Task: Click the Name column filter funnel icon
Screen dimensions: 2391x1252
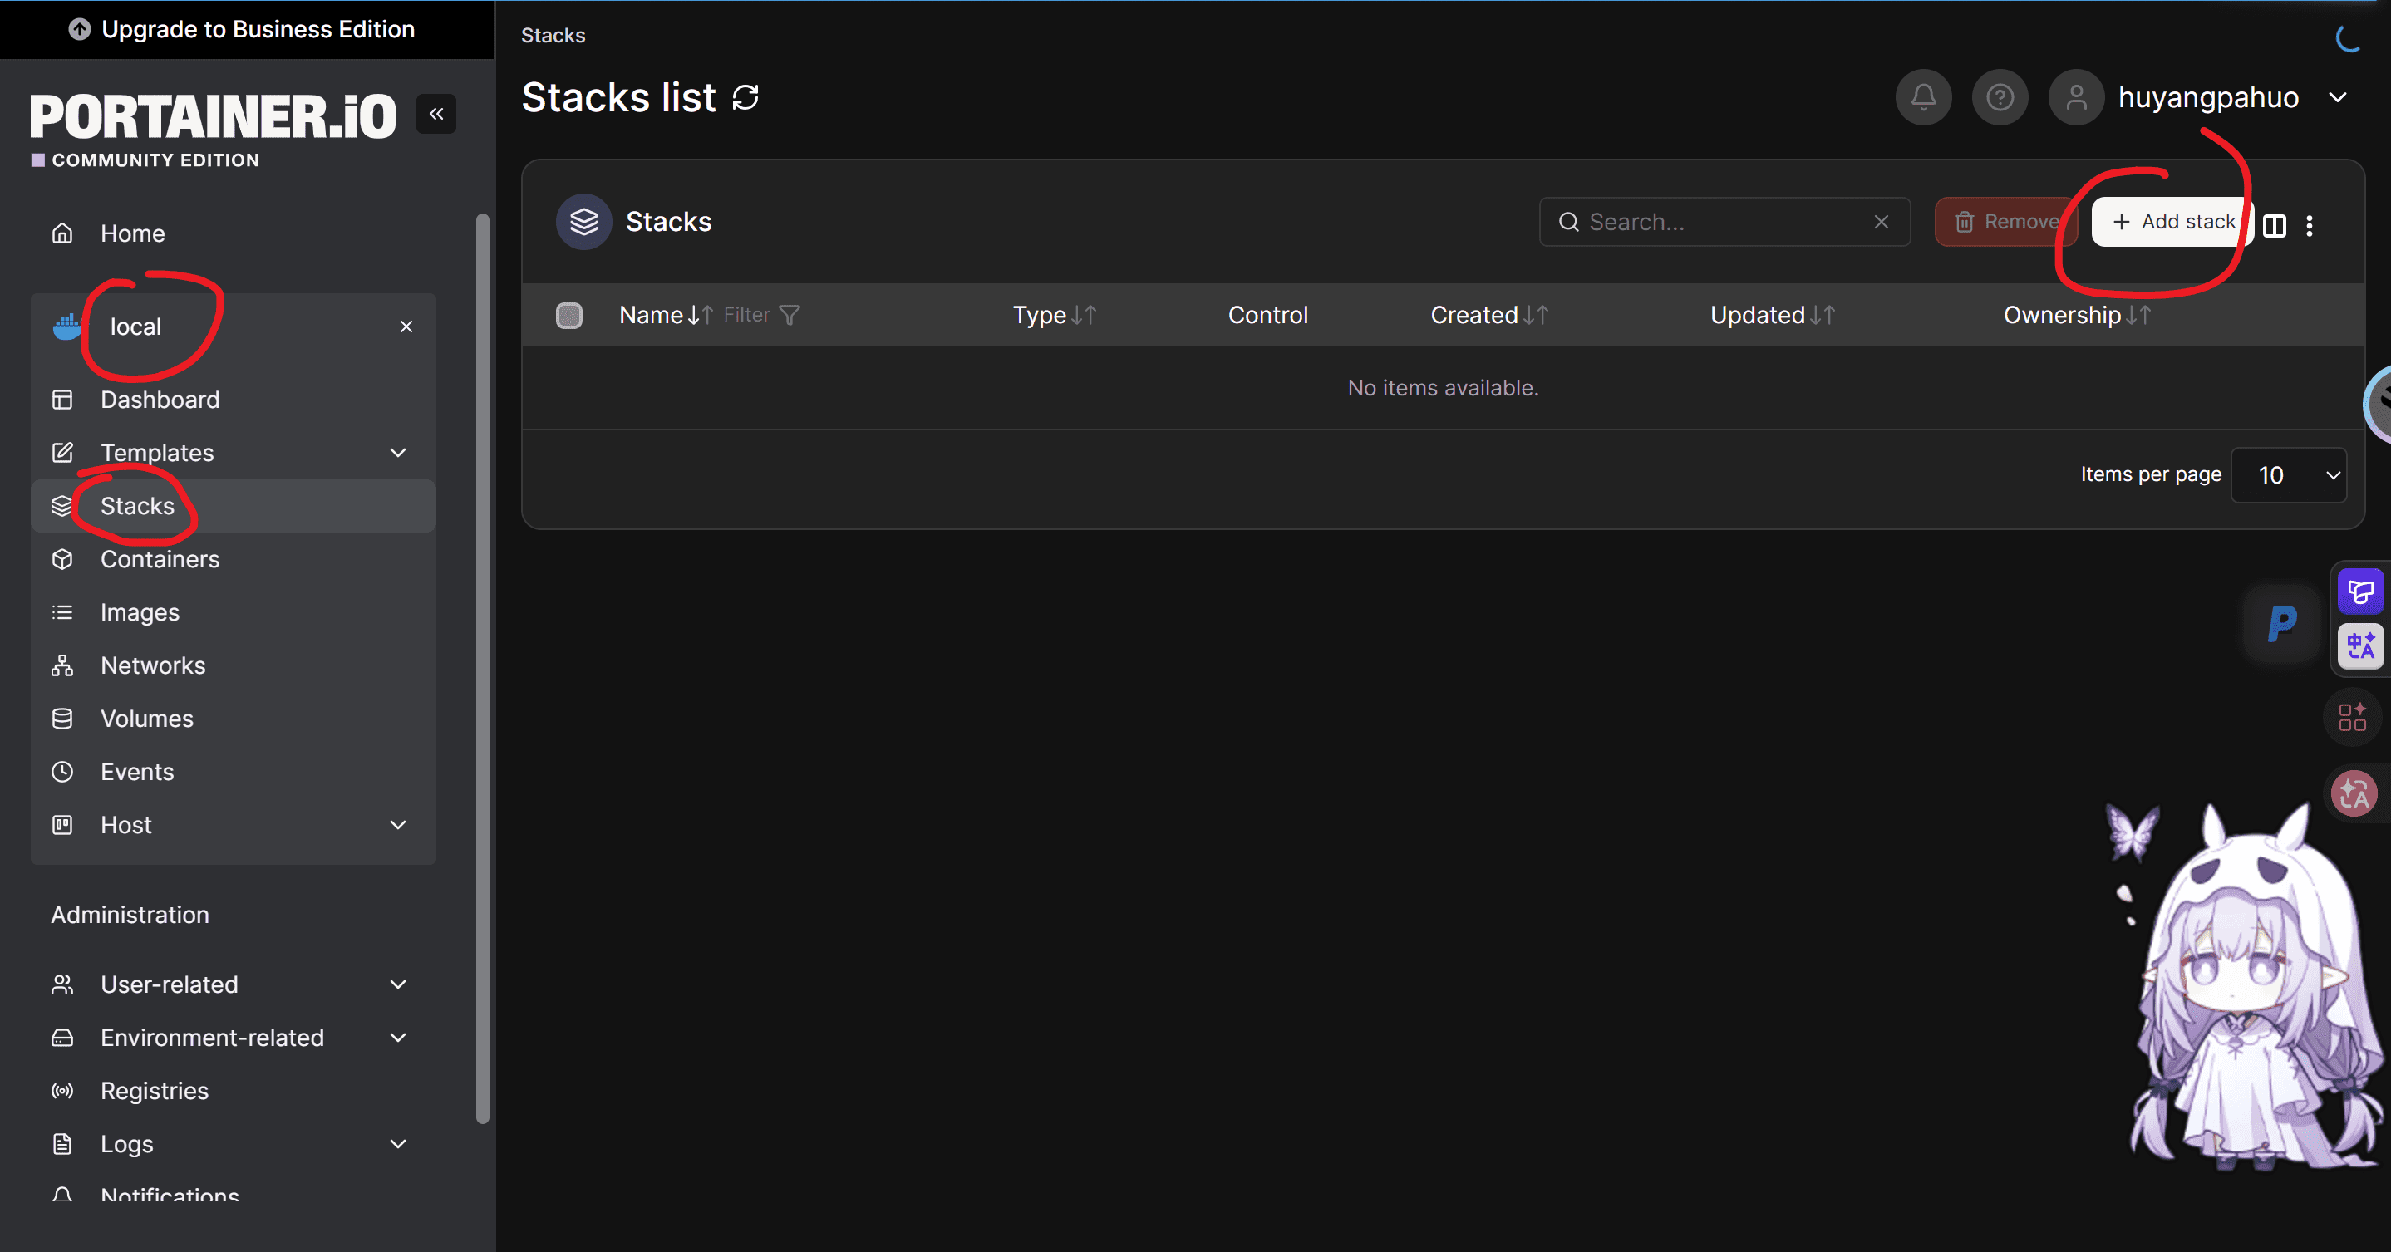Action: click(789, 316)
